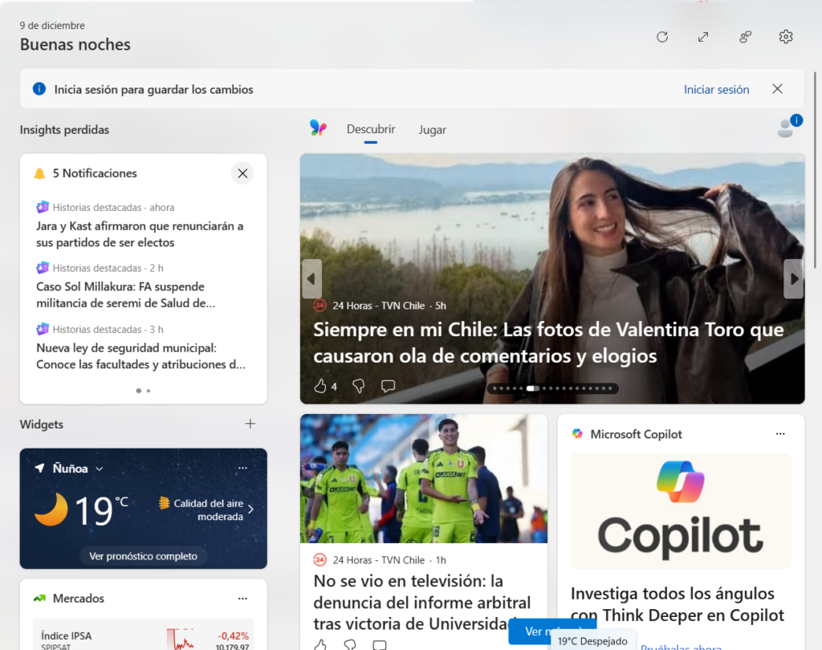The image size is (822, 650).
Task: Switch to the Jugar tab
Action: (x=432, y=129)
